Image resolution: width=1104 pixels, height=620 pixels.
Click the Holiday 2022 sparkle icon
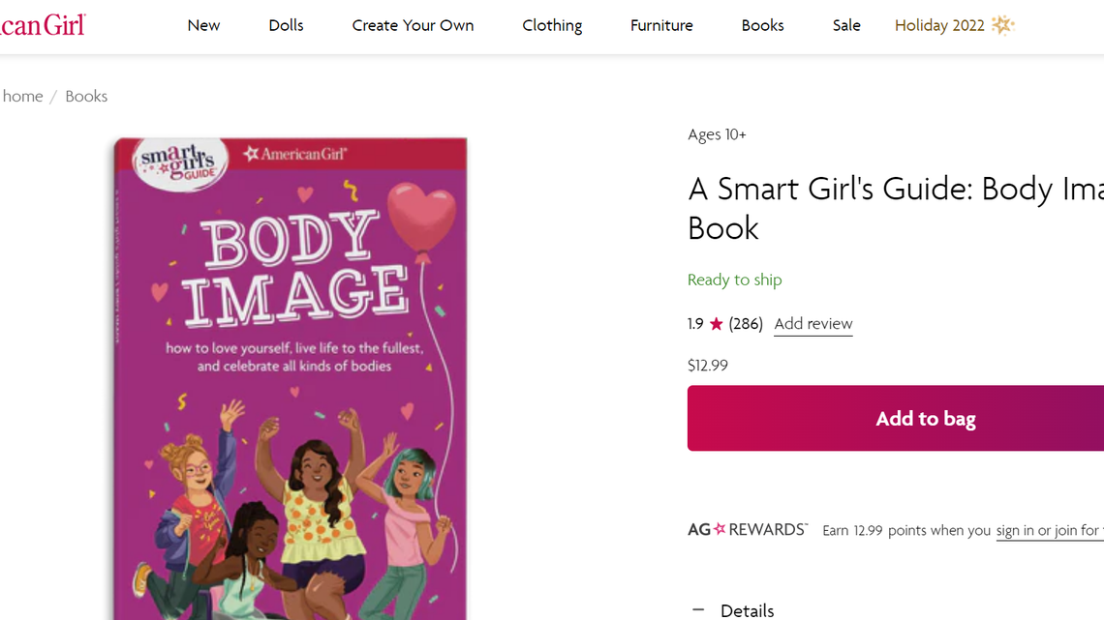click(1003, 25)
